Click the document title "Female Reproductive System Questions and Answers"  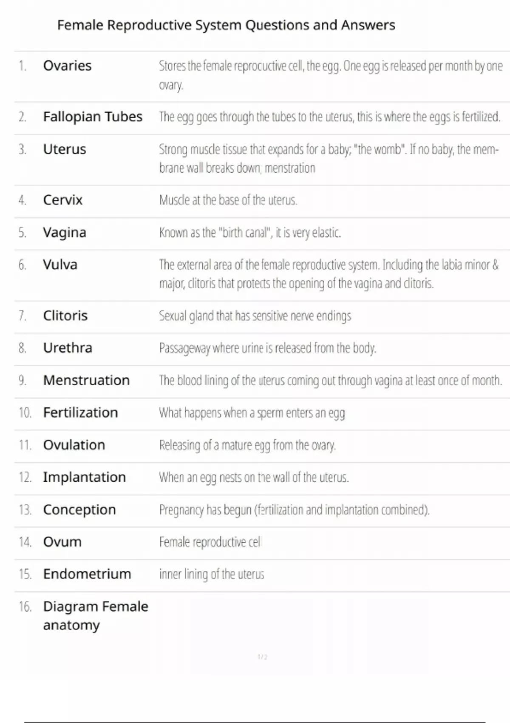pos(226,25)
